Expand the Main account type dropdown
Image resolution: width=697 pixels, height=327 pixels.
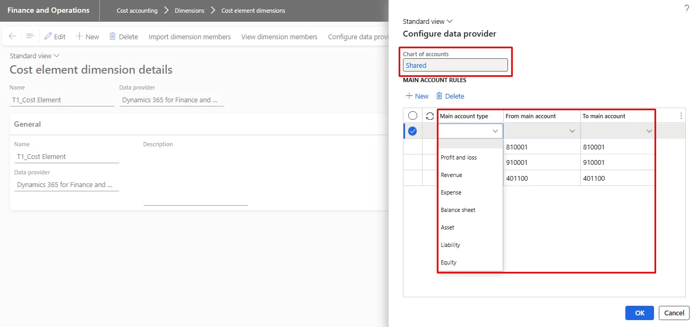tap(495, 131)
